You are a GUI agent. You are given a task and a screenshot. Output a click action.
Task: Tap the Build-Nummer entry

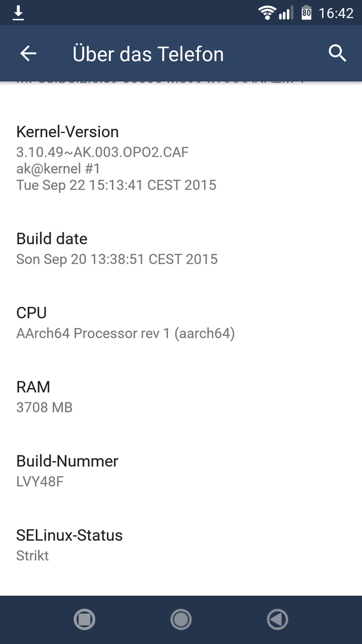coord(181,470)
